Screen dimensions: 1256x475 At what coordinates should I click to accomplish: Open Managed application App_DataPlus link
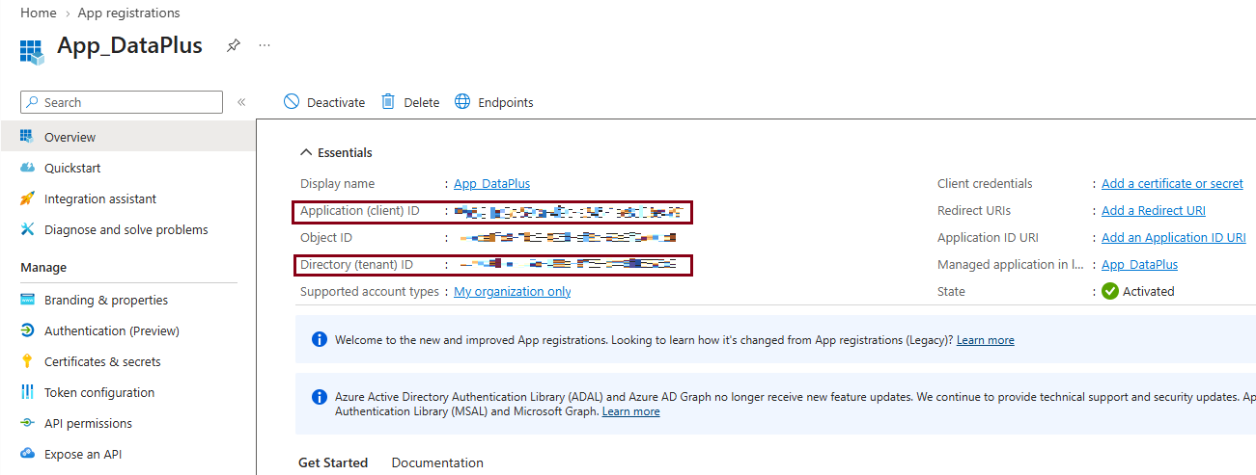click(1139, 264)
